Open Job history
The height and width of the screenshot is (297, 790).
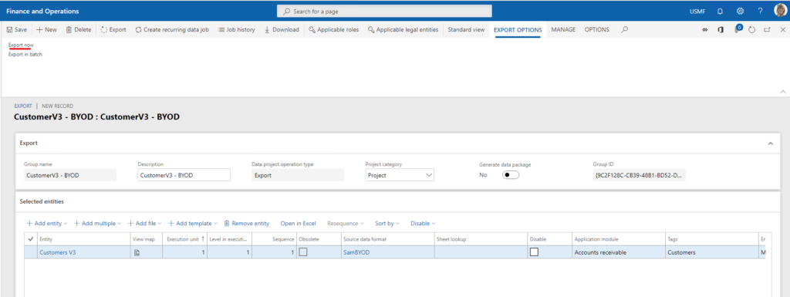pyautogui.click(x=236, y=29)
